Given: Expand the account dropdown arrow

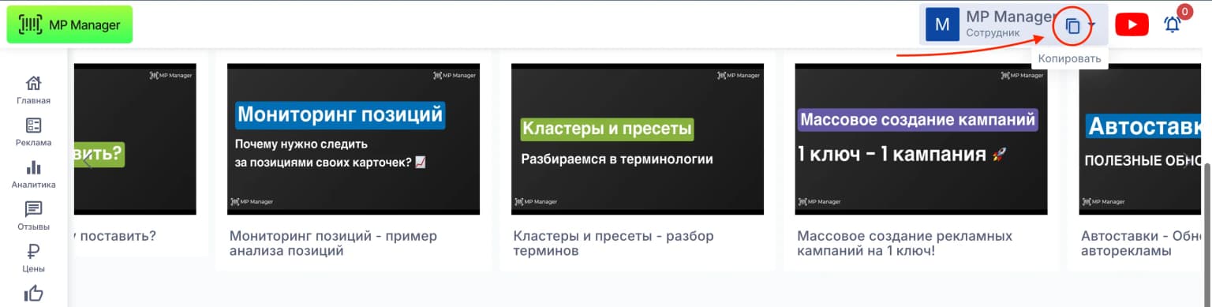Looking at the screenshot, I should point(1092,25).
